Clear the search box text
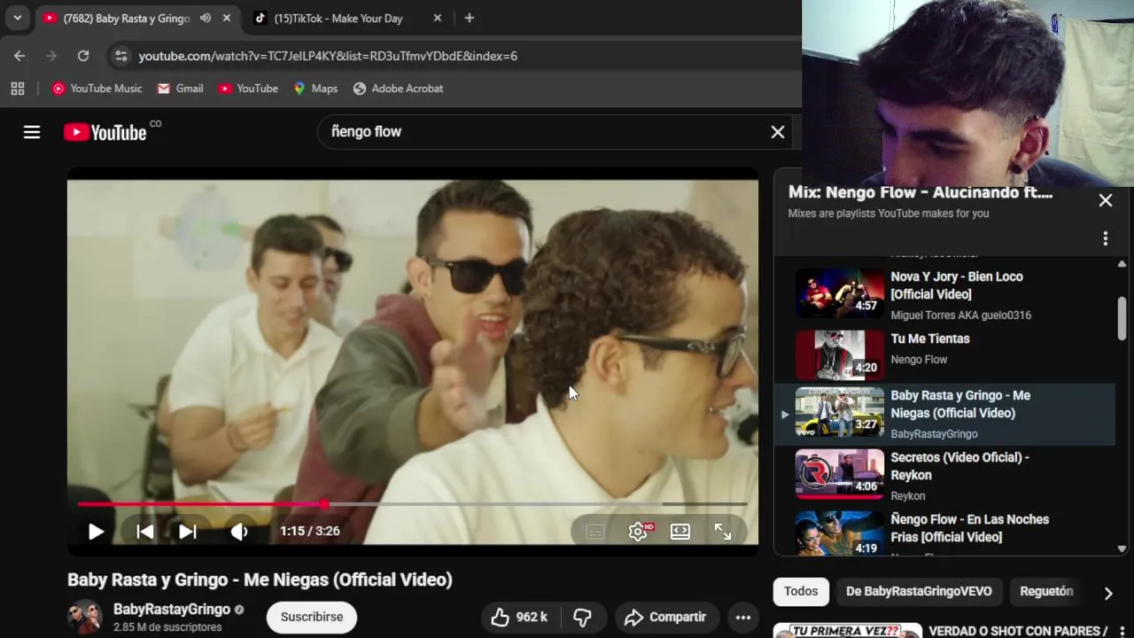Viewport: 1134px width, 638px height. (x=777, y=132)
